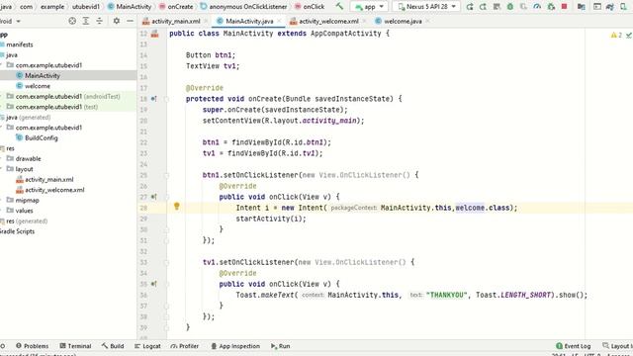
Task: Click the Make Project hammer icon
Action: click(339, 7)
